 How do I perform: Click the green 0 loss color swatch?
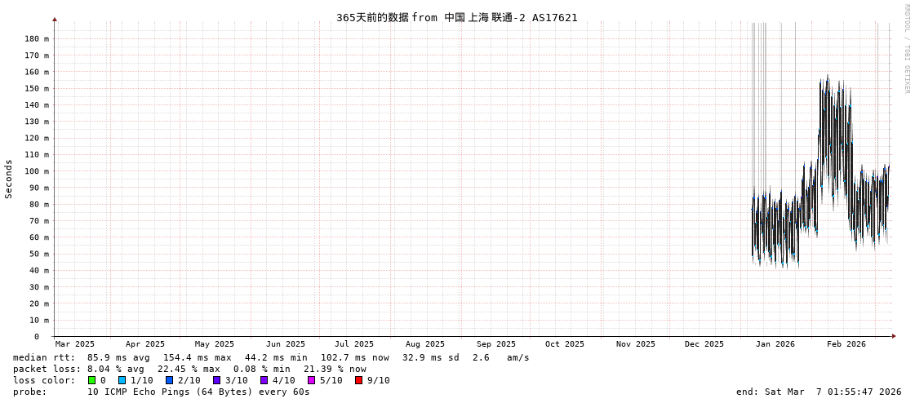pyautogui.click(x=92, y=380)
